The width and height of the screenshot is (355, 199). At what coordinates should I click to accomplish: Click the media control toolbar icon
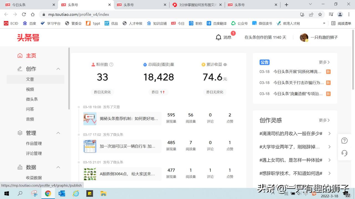pyautogui.click(x=331, y=14)
